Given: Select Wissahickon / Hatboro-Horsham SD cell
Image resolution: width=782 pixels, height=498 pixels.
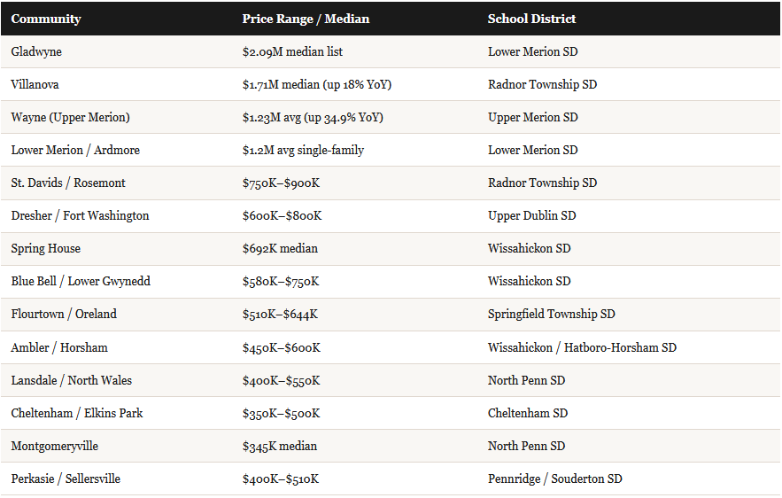Looking at the screenshot, I should click(x=582, y=347).
